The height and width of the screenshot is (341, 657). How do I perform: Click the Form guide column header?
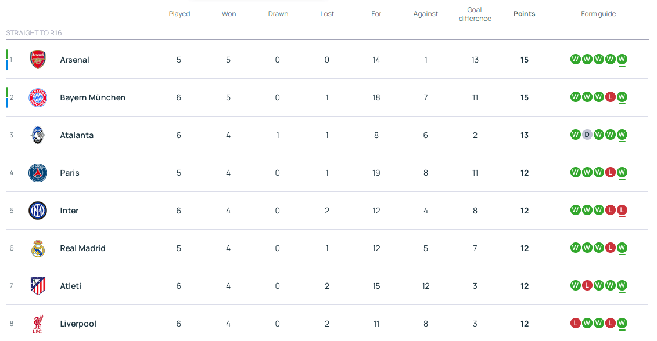(598, 14)
